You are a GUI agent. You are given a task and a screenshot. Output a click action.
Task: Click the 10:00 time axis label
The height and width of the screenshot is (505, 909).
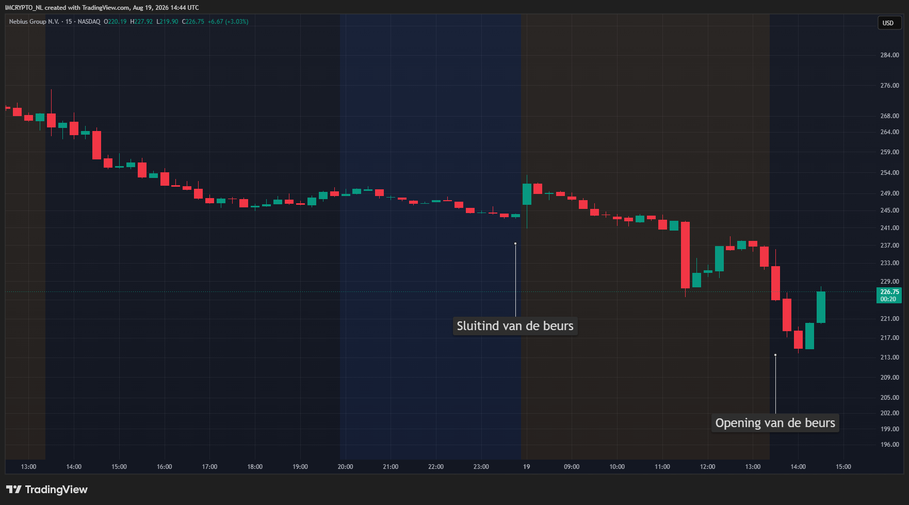pos(617,467)
